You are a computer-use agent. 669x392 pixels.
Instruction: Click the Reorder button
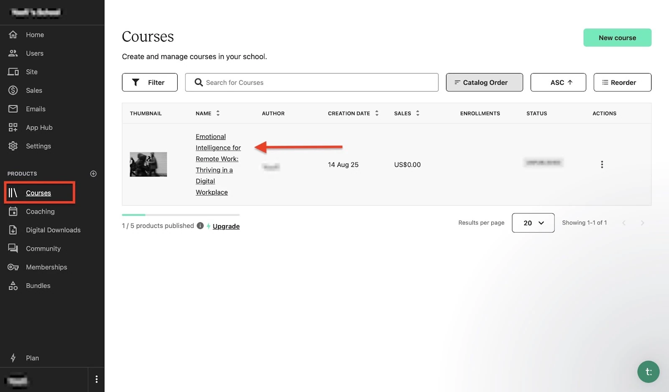622,82
